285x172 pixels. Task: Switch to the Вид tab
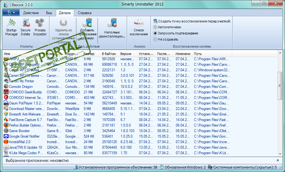coord(49,13)
